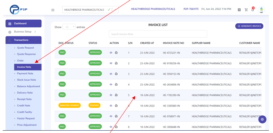This screenshot has height=133, width=273.
Task: View invoice HE-9768971-IN with eye icon
Action: [111, 116]
